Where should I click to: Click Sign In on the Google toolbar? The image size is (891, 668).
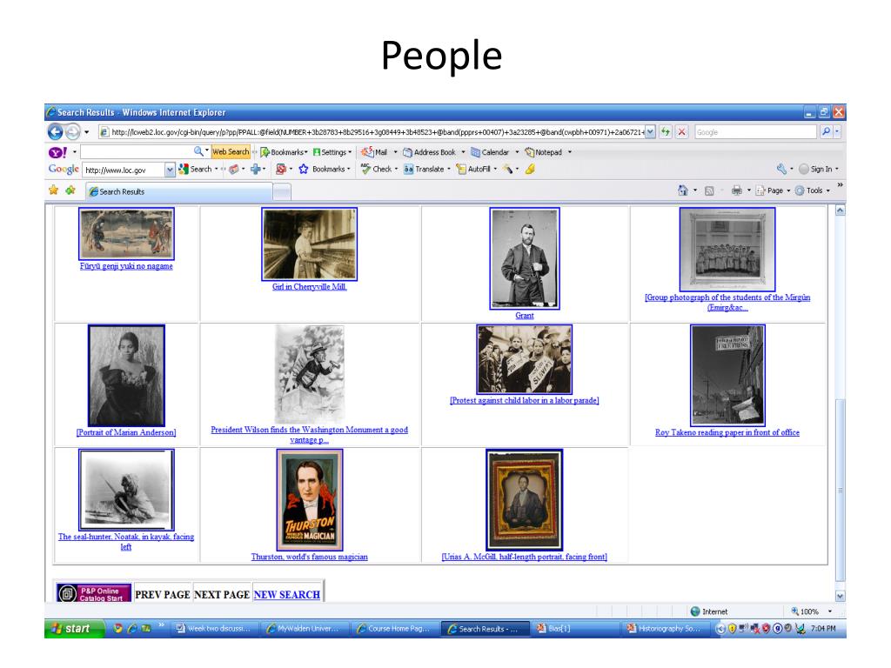tap(816, 170)
